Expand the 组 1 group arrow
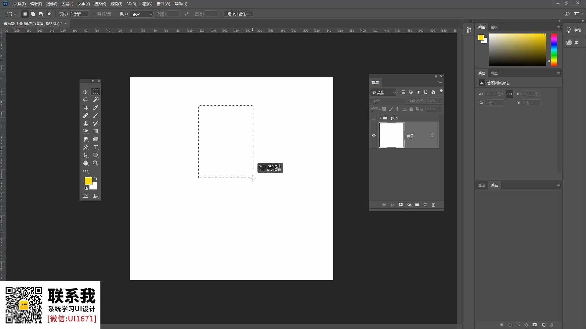This screenshot has height=329, width=586. click(380, 118)
